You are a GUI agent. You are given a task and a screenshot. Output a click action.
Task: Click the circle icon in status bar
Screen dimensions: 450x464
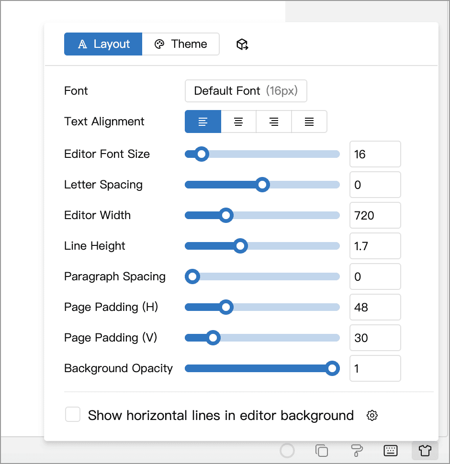tap(287, 451)
